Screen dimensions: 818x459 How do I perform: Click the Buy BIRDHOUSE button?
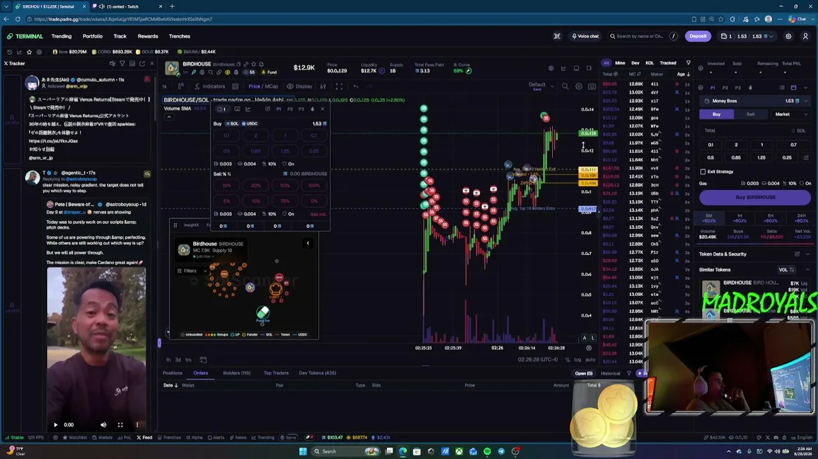click(756, 198)
